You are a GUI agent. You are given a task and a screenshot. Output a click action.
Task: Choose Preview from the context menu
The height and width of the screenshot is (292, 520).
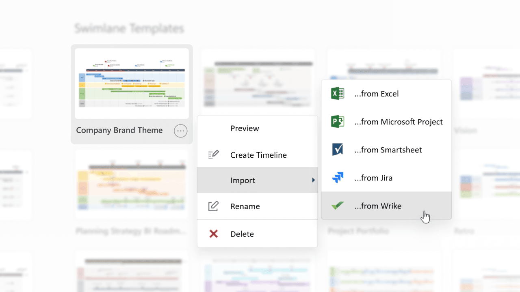(257, 129)
